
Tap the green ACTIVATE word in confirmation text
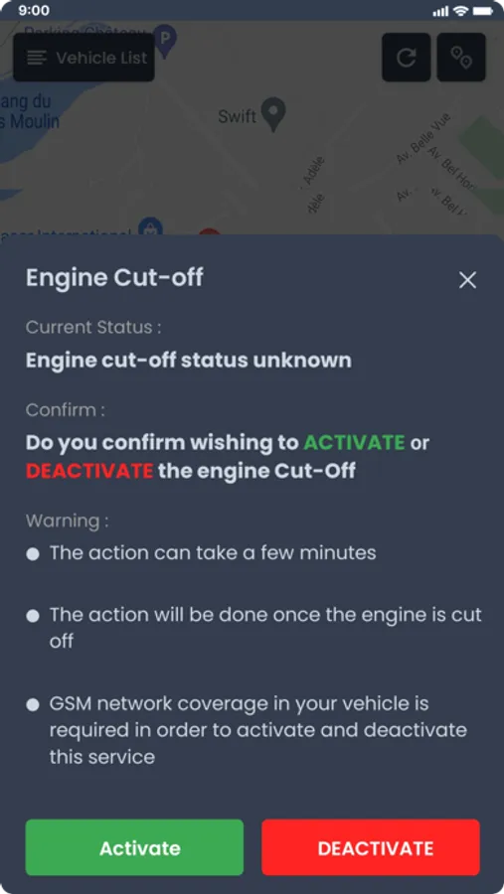[x=354, y=442]
